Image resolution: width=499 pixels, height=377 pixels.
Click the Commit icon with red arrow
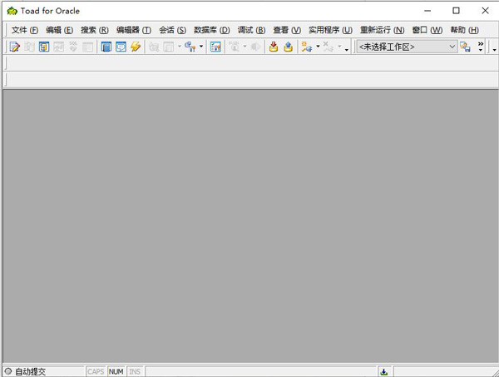pos(273,47)
